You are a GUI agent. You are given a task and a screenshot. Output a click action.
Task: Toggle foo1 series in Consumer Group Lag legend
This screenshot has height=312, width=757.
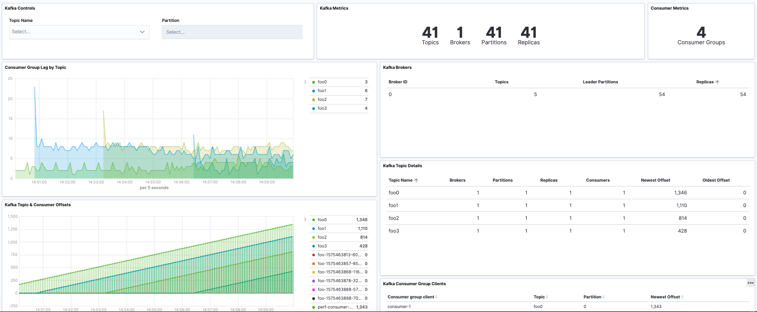coord(322,91)
